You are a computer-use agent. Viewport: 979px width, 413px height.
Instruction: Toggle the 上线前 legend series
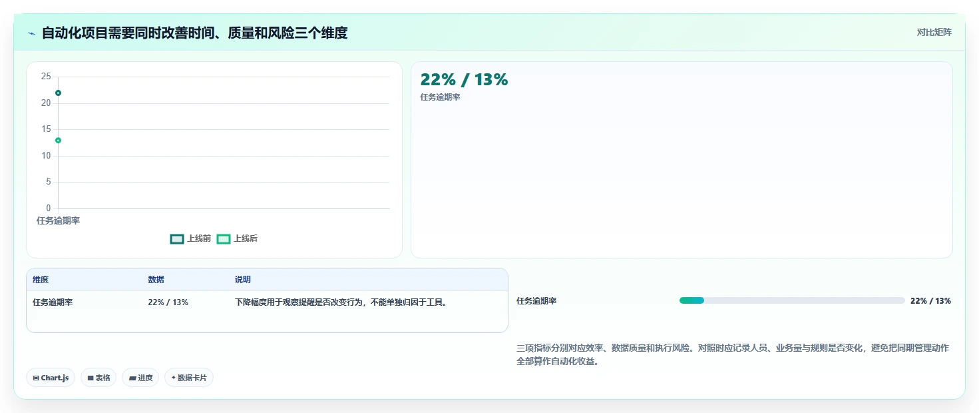(190, 238)
